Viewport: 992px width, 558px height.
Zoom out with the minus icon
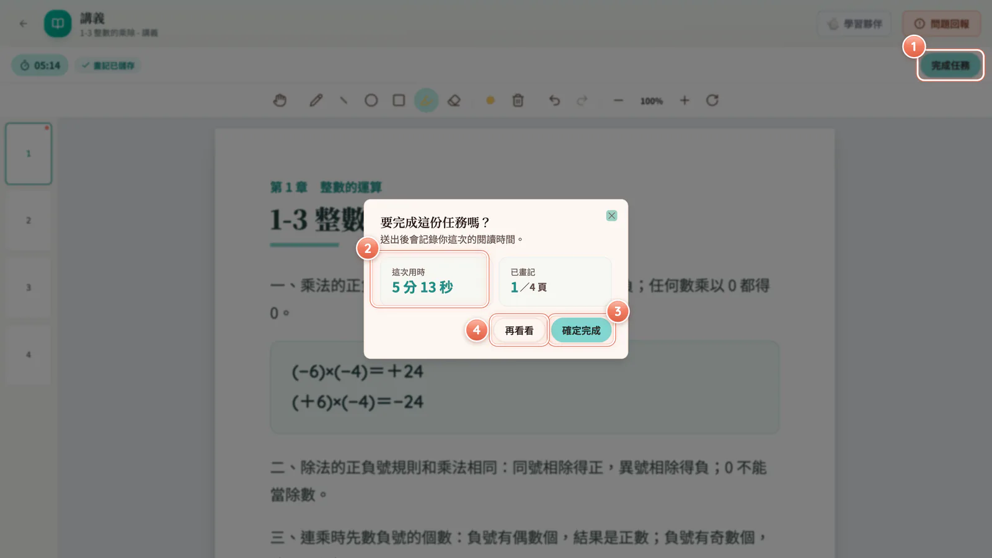click(x=618, y=100)
